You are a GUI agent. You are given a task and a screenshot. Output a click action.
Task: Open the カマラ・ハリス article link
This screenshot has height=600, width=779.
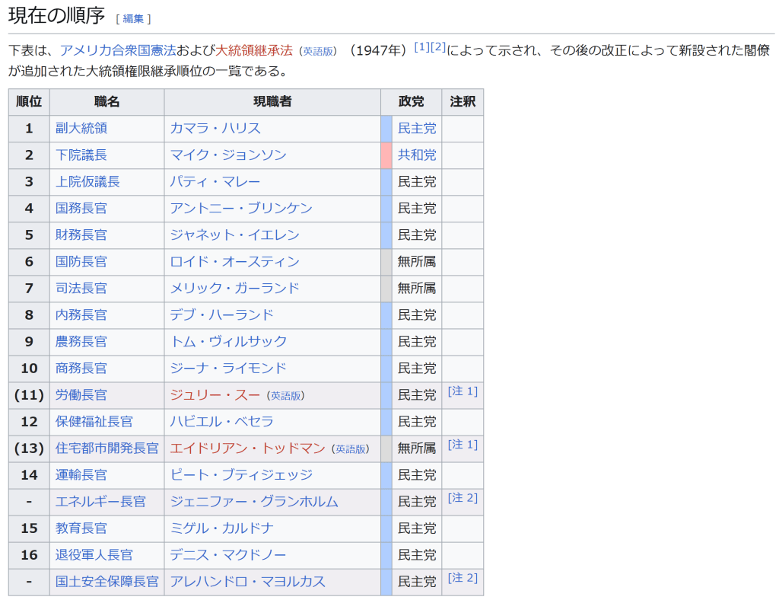(215, 129)
